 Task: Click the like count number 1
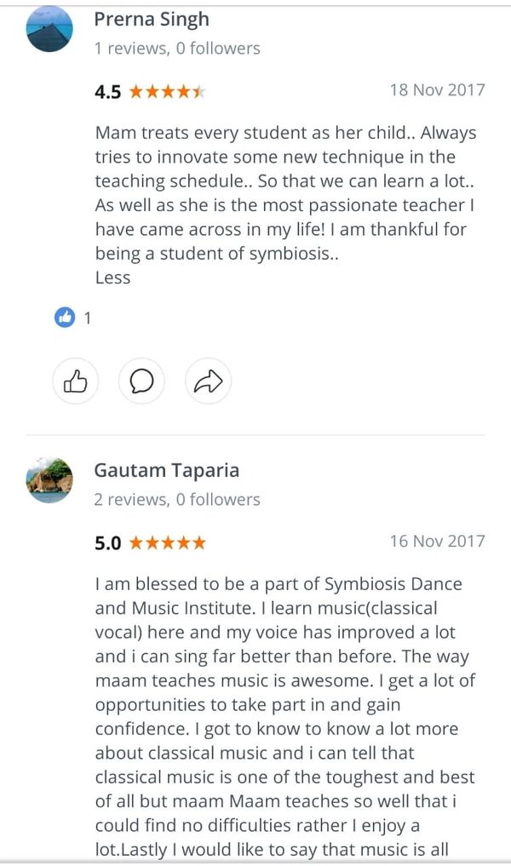(87, 318)
